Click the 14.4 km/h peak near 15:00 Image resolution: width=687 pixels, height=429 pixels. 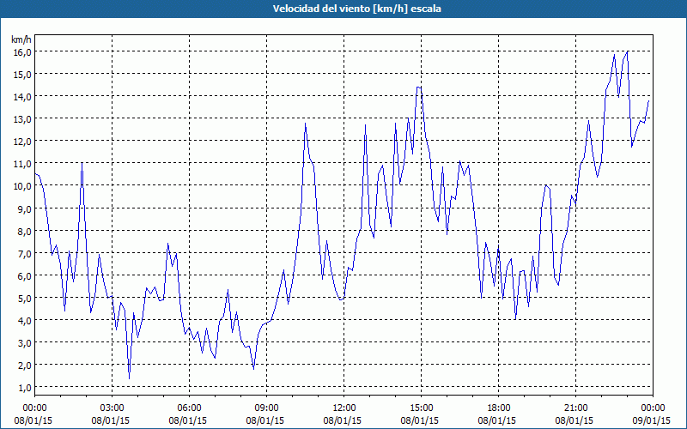tap(419, 88)
